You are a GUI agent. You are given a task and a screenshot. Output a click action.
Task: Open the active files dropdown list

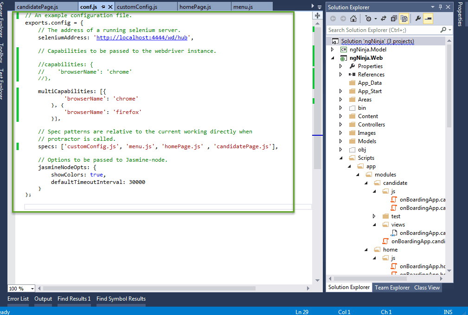point(320,7)
